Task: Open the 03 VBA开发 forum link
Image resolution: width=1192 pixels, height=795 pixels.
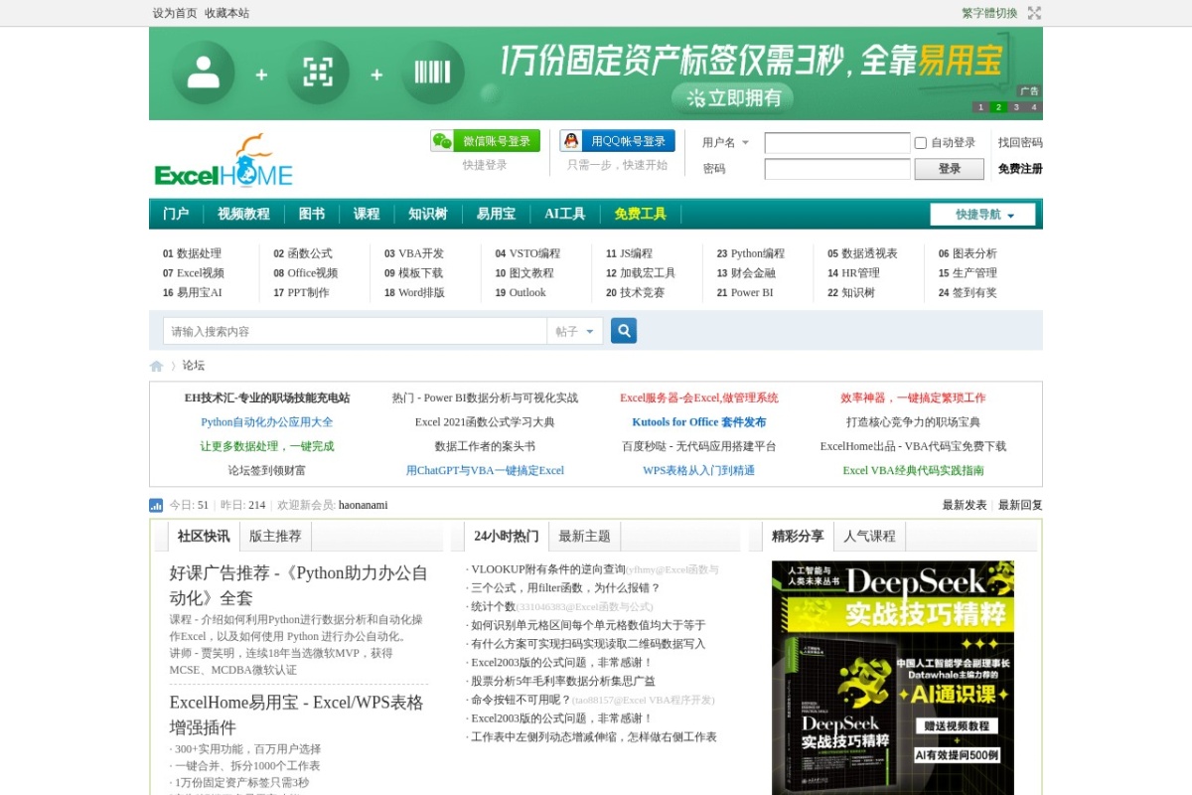Action: click(414, 253)
